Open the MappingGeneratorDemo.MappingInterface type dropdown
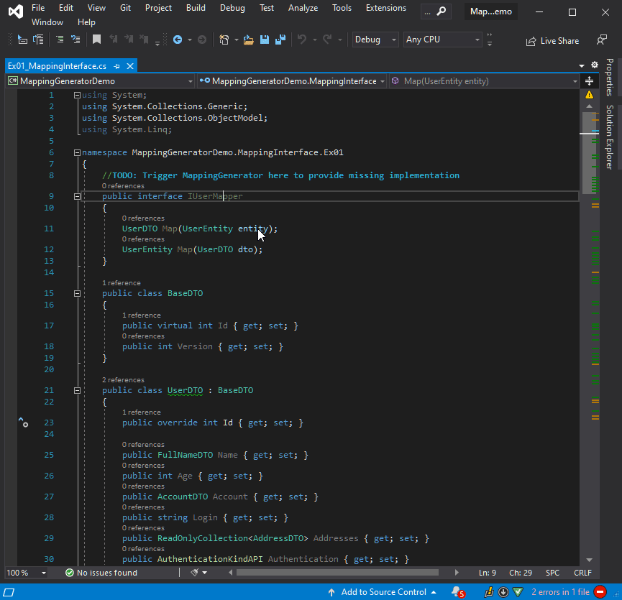The image size is (622, 600). [x=292, y=81]
